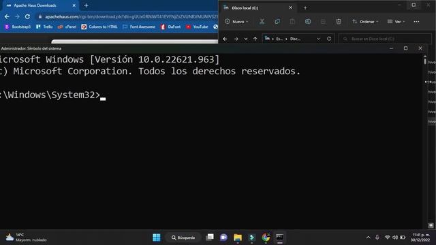This screenshot has width=436, height=245.
Task: Open the Ordenar sort dropdown
Action: [365, 22]
